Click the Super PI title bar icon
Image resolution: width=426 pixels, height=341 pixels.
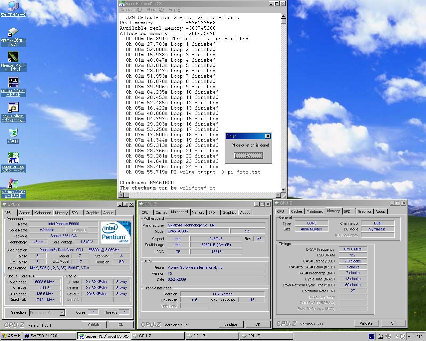[121, 4]
